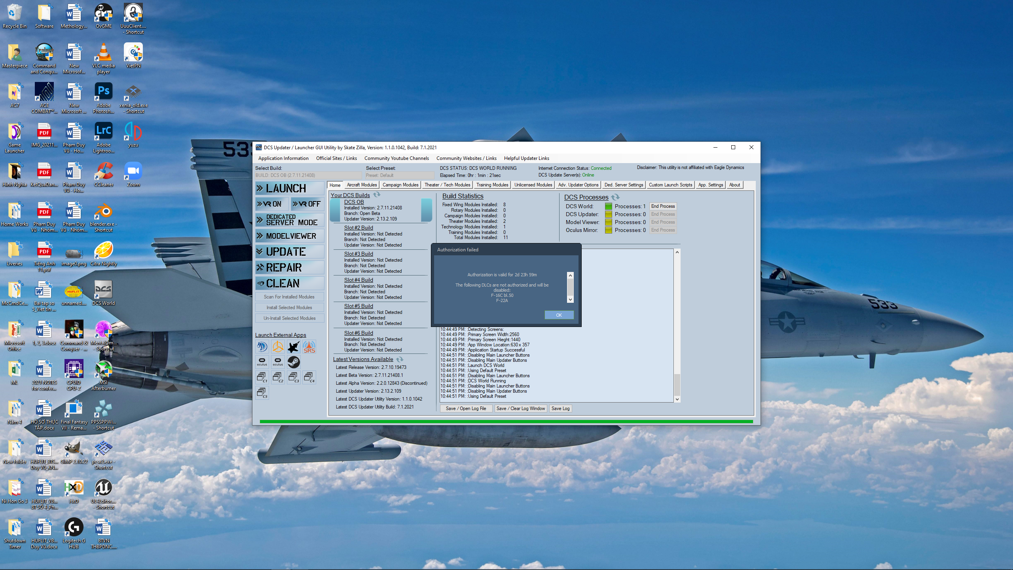Launch the orange propeller external app

278,347
